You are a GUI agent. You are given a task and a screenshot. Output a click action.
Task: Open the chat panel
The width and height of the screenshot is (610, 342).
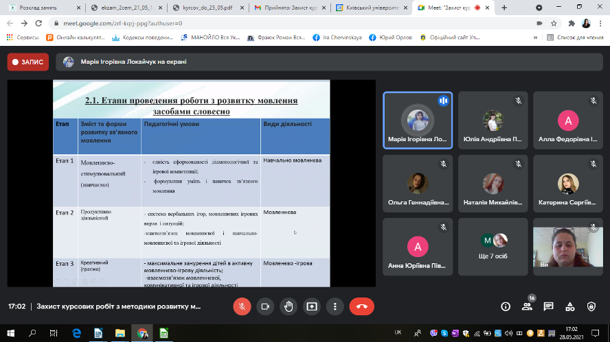(548, 306)
